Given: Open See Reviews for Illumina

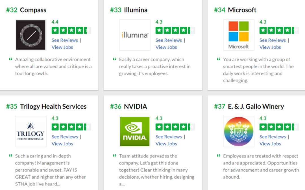Looking at the screenshot, I should (168, 40).
